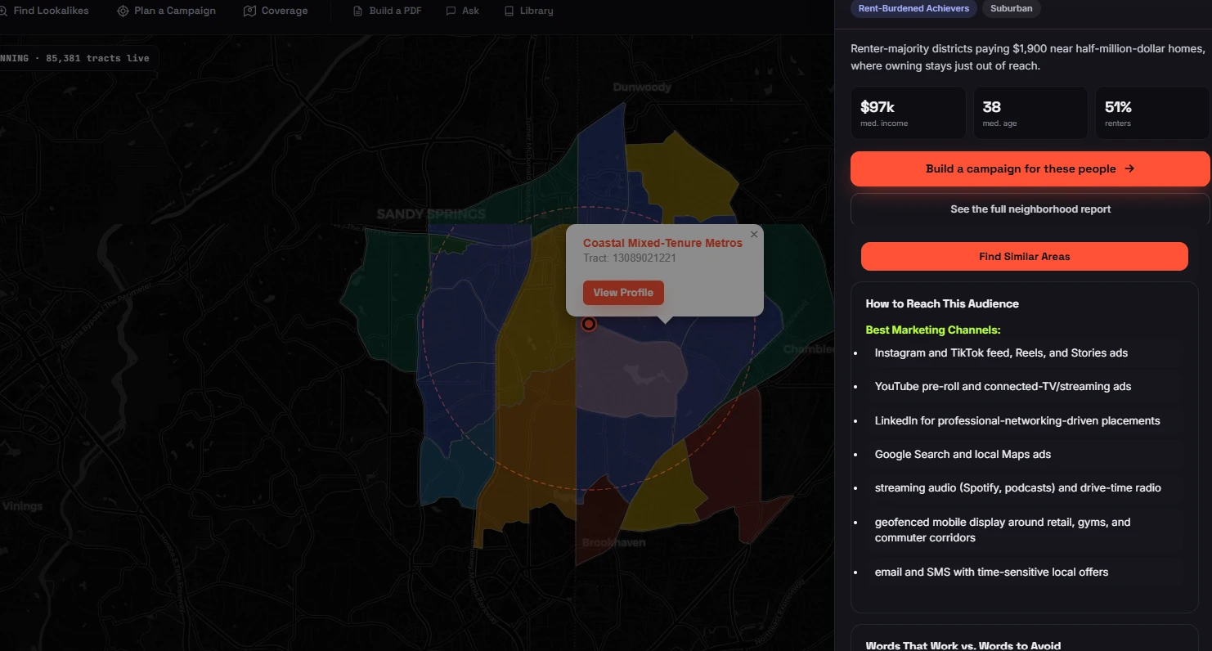The width and height of the screenshot is (1212, 651).
Task: Open See the full neighborhood report
Action: coord(1030,209)
